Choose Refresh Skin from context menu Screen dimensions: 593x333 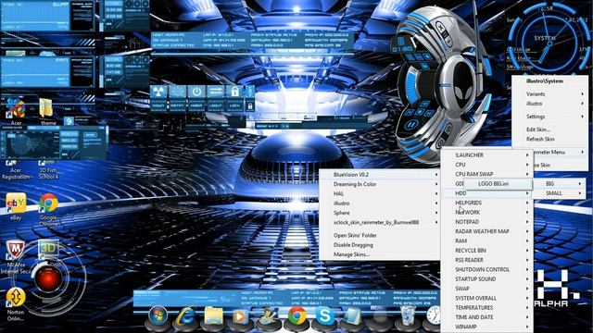pyautogui.click(x=540, y=140)
